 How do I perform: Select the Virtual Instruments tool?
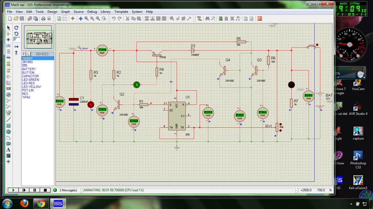[9, 113]
